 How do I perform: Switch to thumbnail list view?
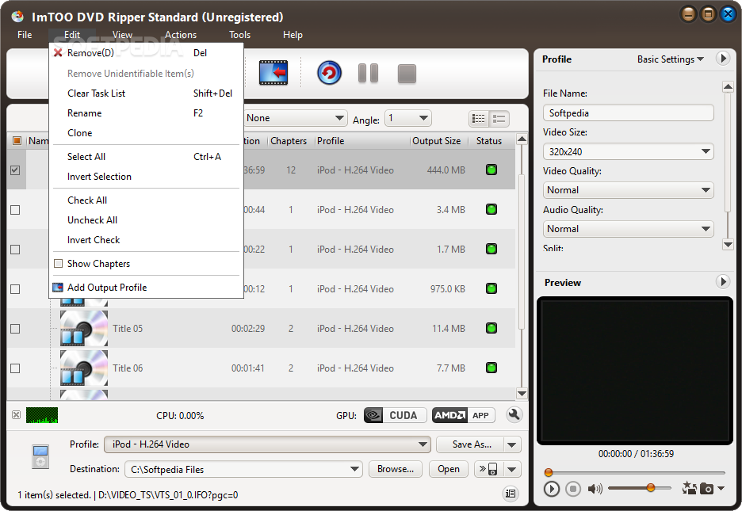click(x=499, y=118)
